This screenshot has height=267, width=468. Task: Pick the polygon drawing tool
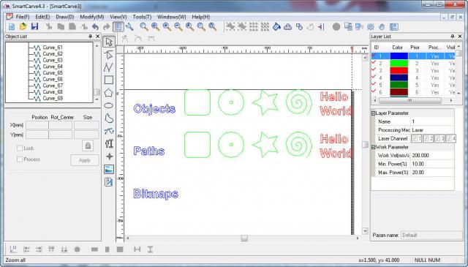click(x=109, y=93)
